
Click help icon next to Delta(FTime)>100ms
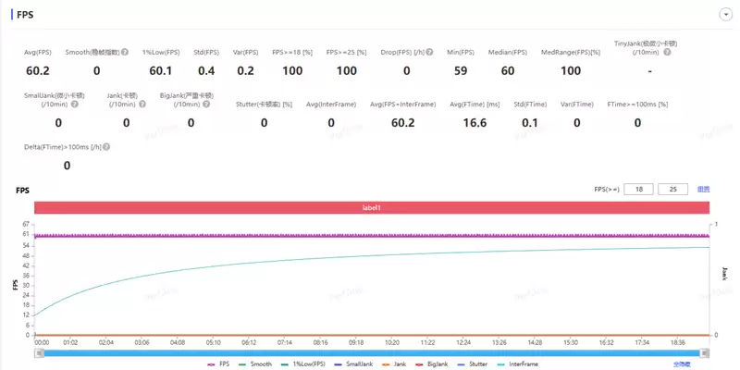[106, 146]
